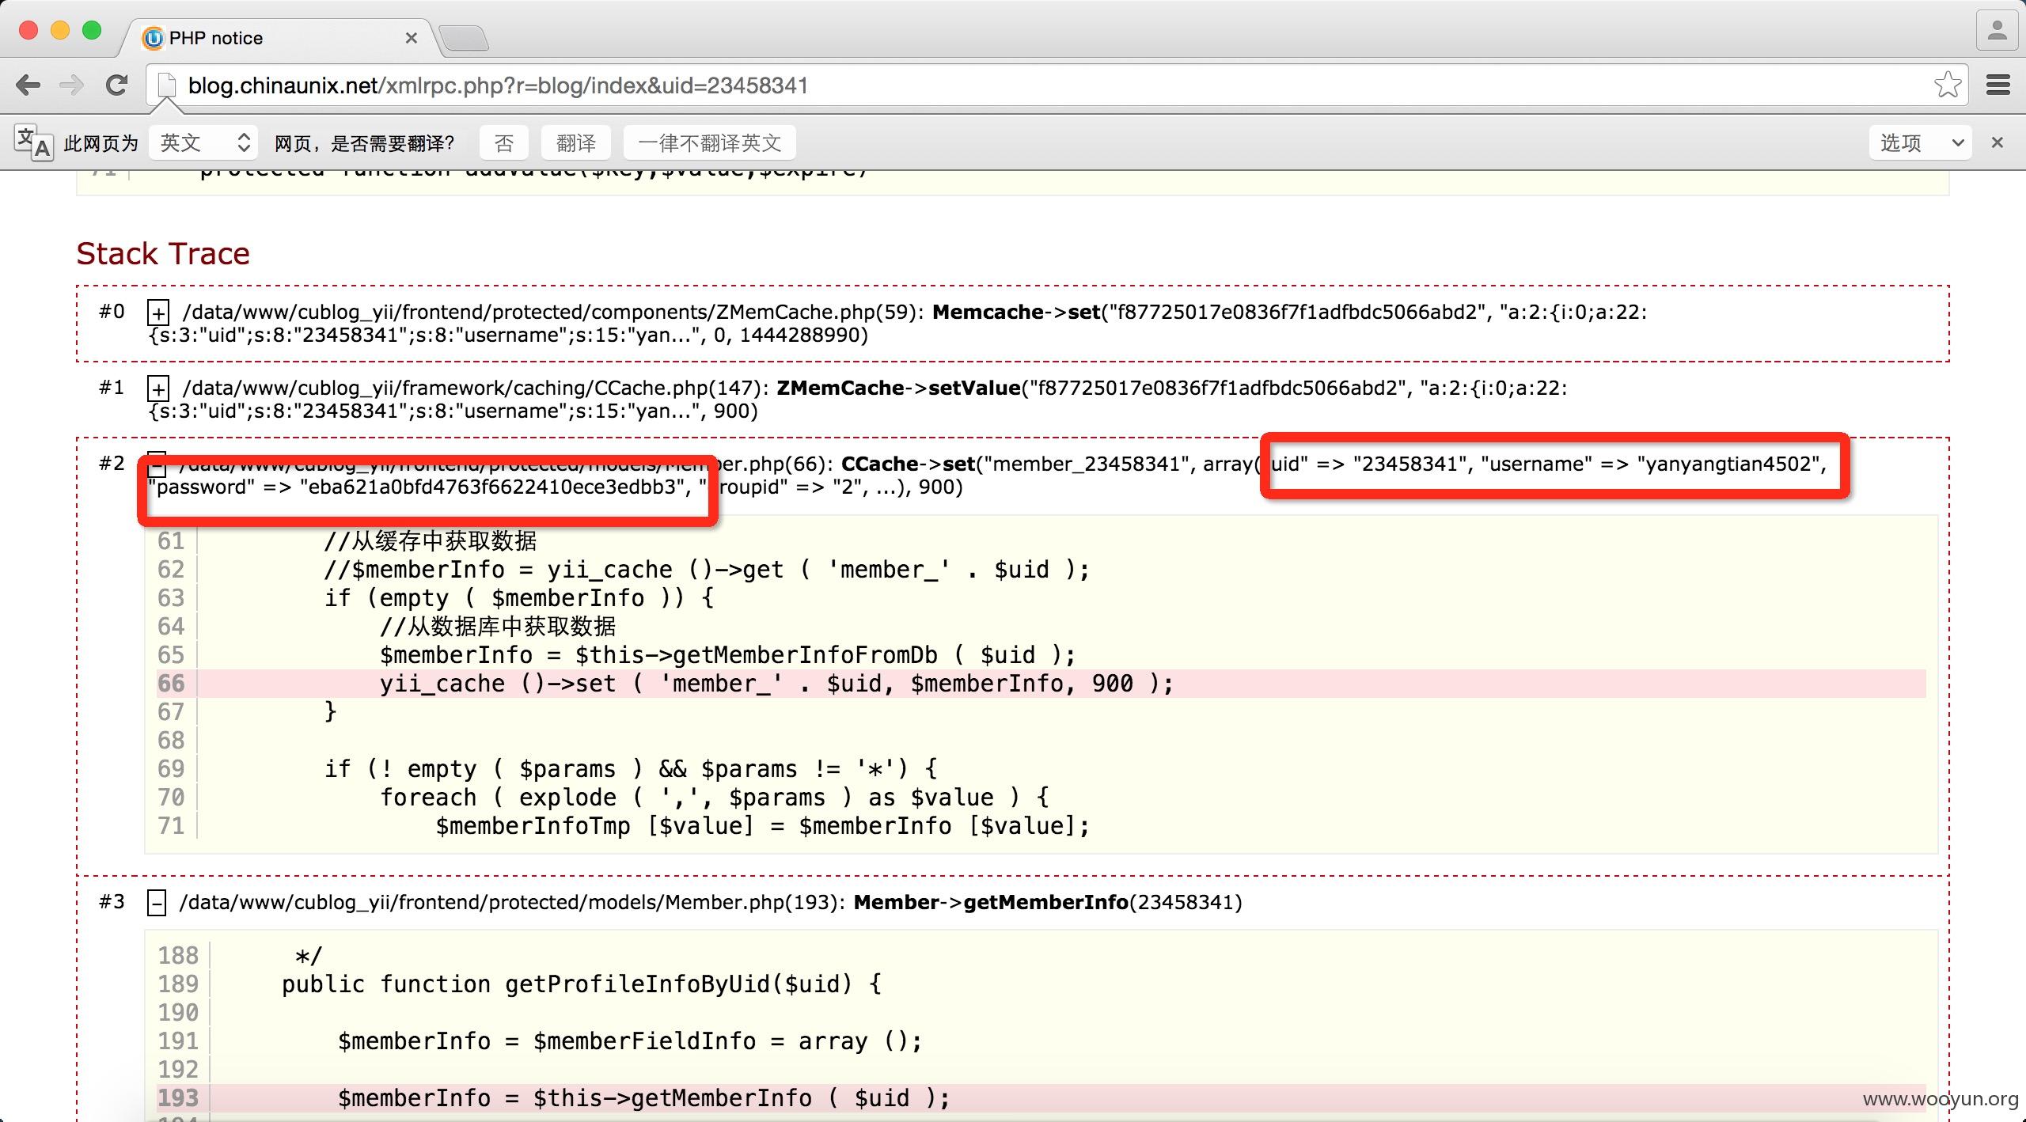
Task: Close the PHP notice tab
Action: pyautogui.click(x=411, y=37)
